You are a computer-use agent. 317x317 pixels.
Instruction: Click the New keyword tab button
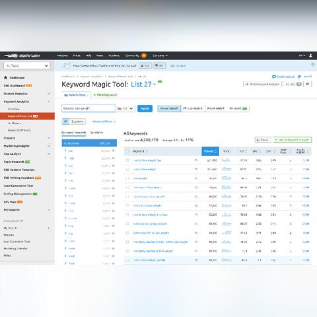tap(105, 94)
